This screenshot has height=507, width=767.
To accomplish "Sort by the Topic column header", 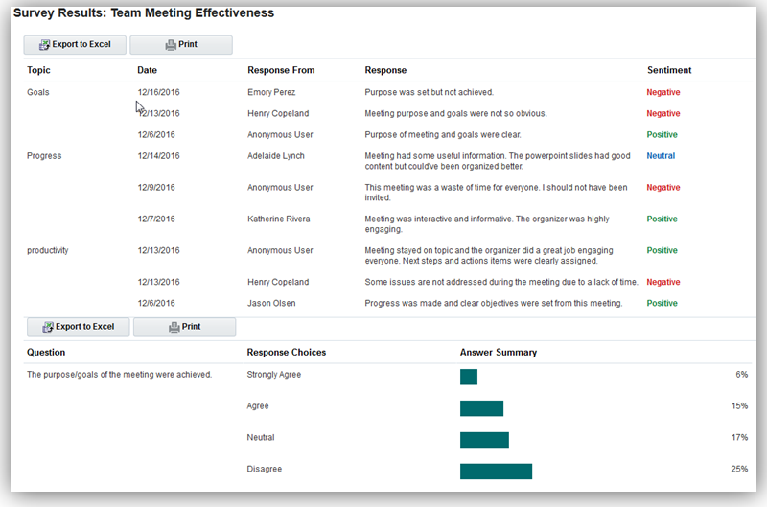I will (38, 70).
